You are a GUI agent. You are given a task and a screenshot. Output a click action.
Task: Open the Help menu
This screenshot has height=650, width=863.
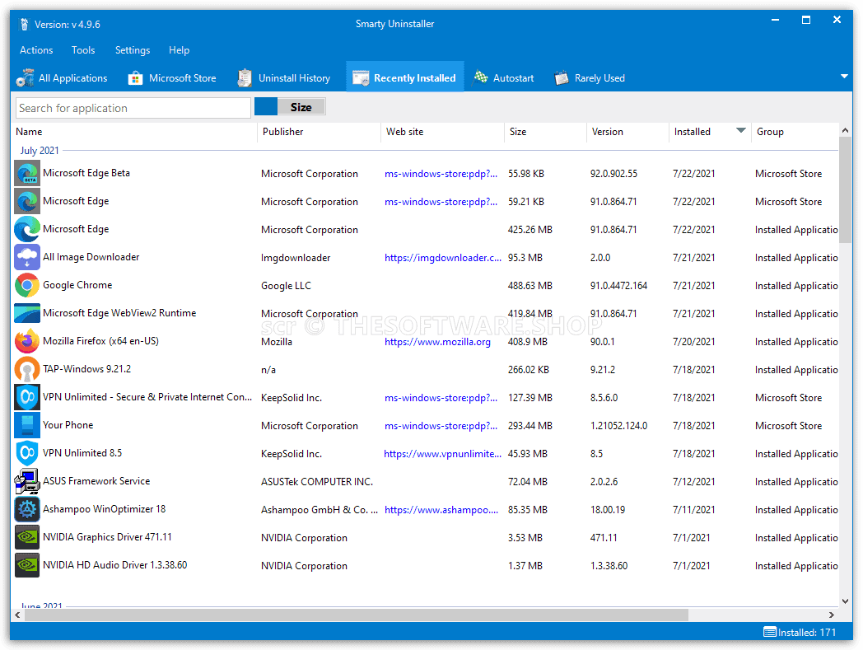[179, 50]
